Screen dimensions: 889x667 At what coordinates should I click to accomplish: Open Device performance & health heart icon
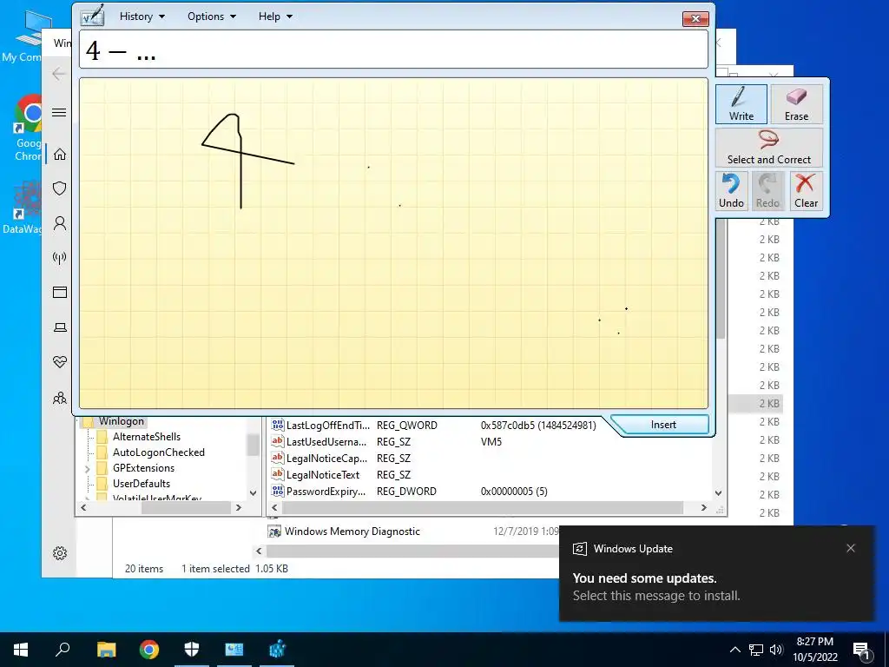[60, 361]
